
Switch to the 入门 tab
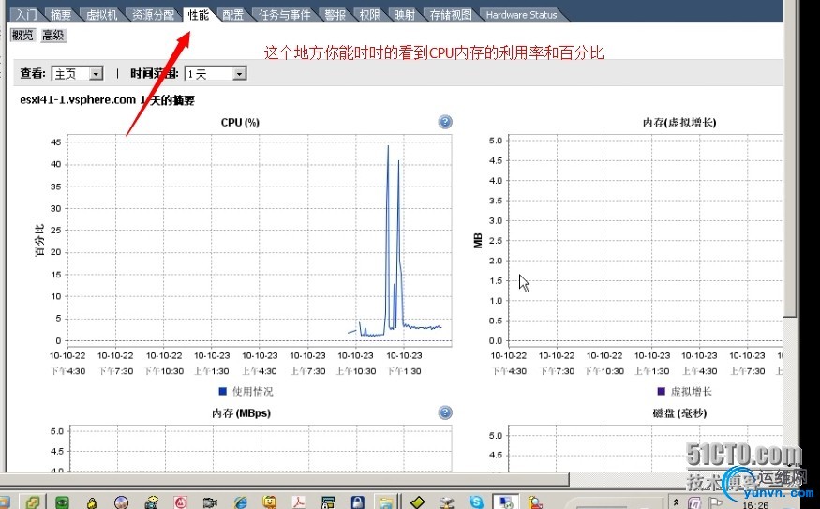pyautogui.click(x=26, y=15)
